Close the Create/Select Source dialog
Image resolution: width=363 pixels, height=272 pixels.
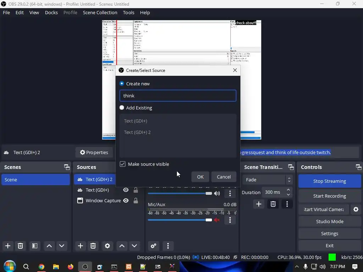coord(235,70)
